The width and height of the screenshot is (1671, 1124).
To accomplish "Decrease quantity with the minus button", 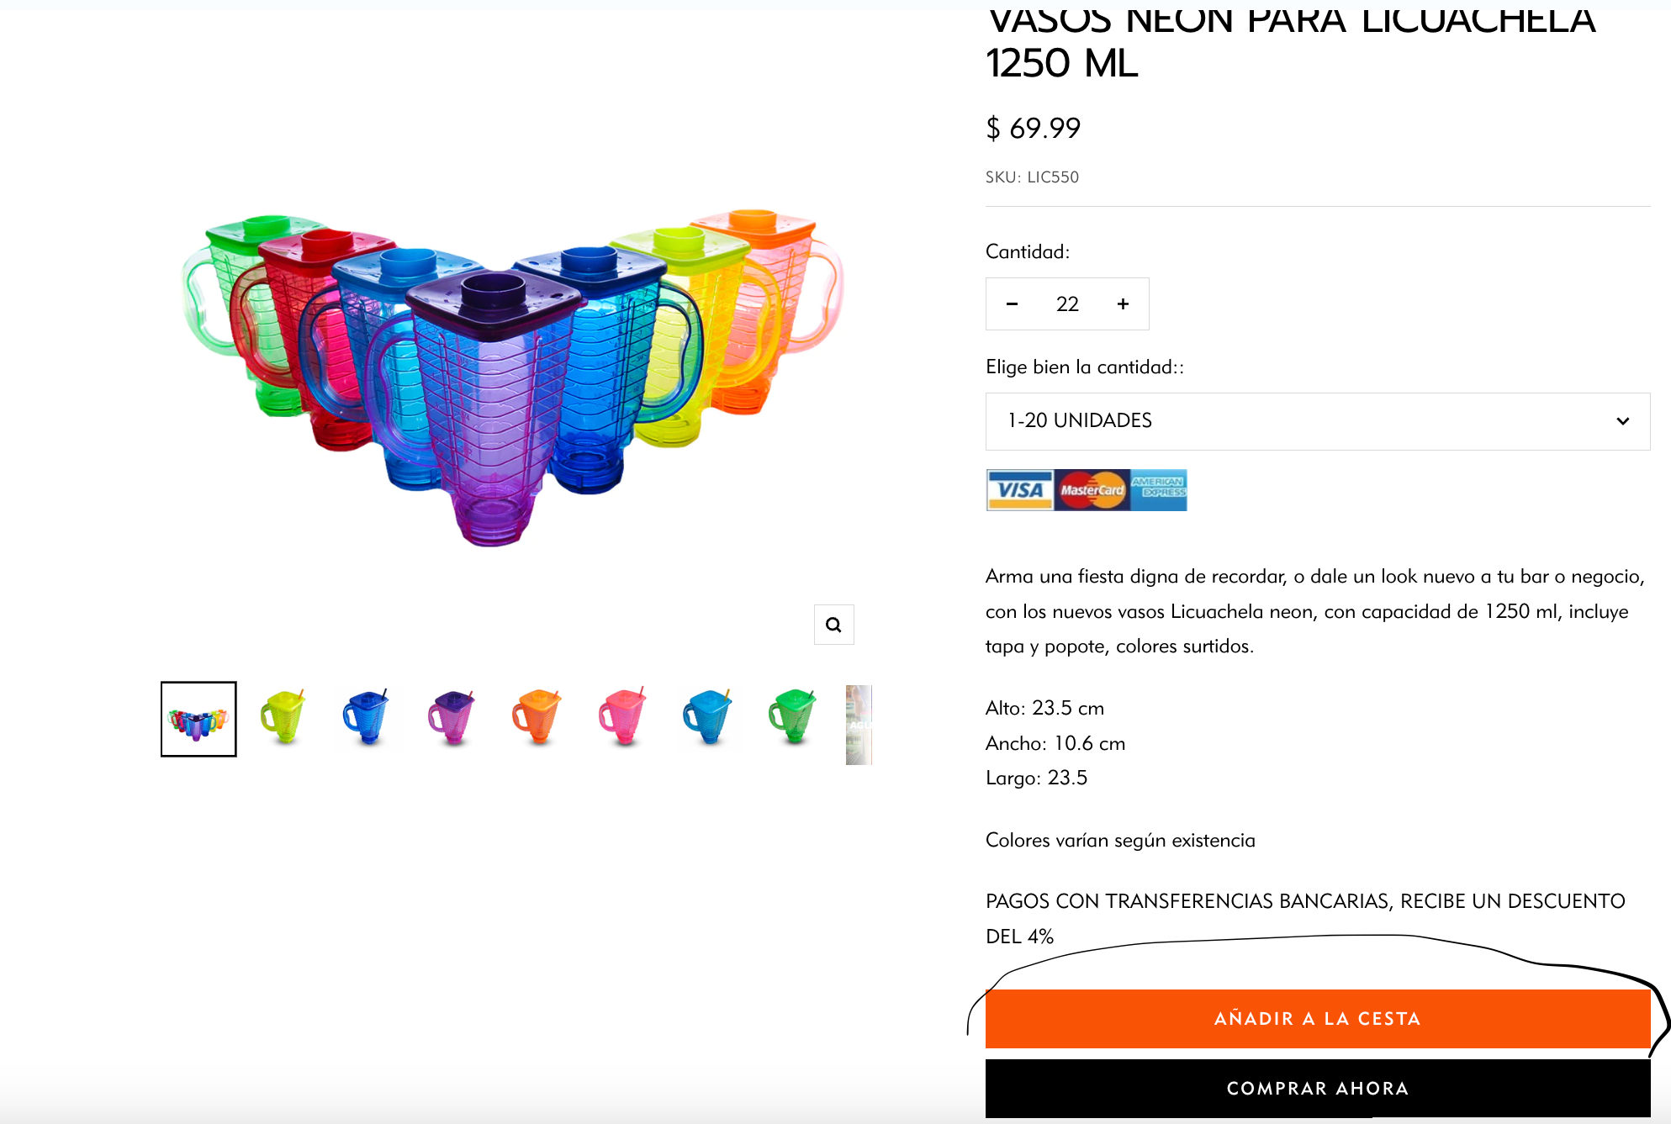I will (x=1013, y=304).
